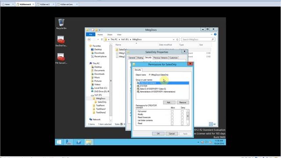Click Cancel in Permissions for SalesOnly
Image resolution: width=281 pixels, height=158 pixels.
pos(172,133)
